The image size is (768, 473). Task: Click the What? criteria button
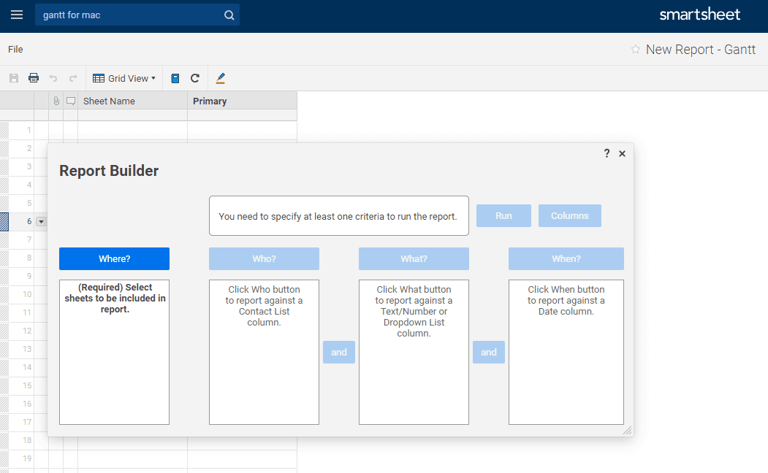click(x=414, y=259)
